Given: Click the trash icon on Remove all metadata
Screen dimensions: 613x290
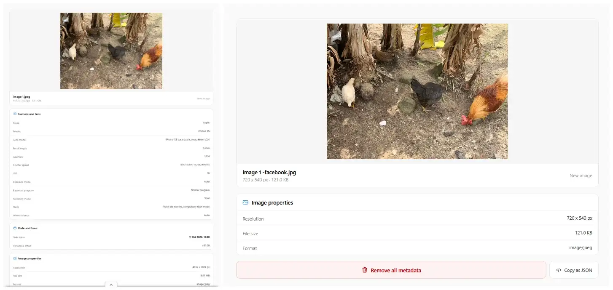Looking at the screenshot, I should pos(365,270).
